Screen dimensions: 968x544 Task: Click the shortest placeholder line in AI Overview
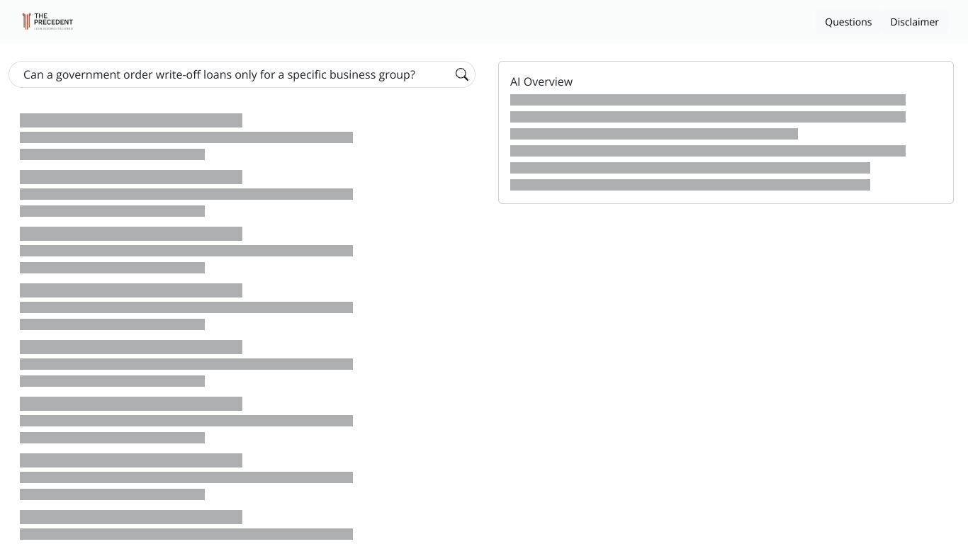pyautogui.click(x=654, y=134)
